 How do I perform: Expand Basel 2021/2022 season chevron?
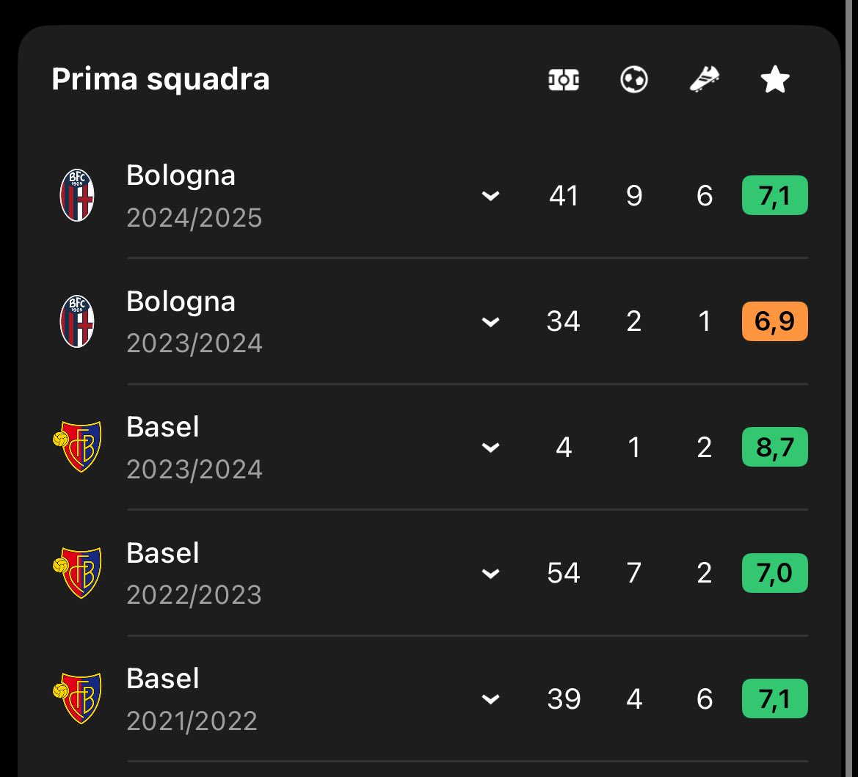(490, 698)
